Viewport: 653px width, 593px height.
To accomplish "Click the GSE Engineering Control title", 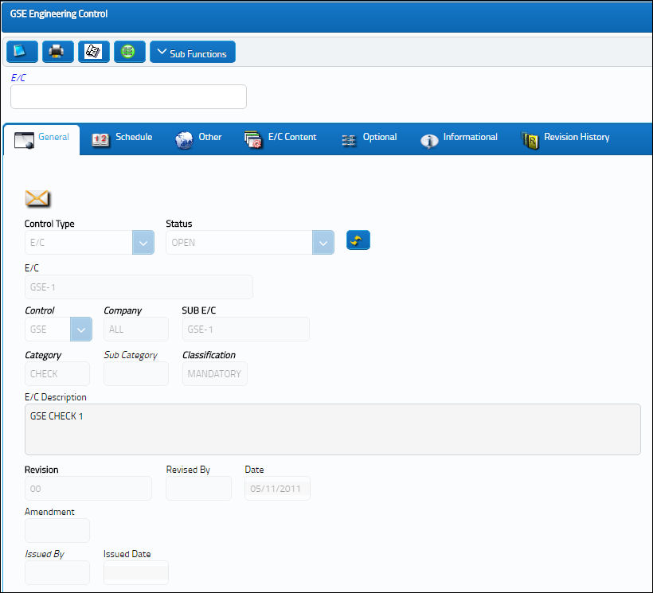I will point(59,14).
